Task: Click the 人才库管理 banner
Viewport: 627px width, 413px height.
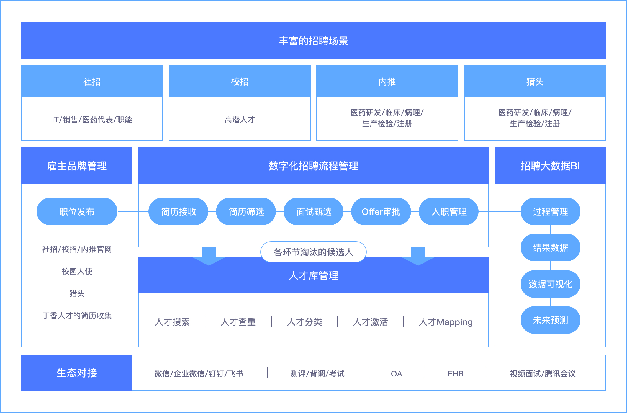Action: tap(313, 276)
